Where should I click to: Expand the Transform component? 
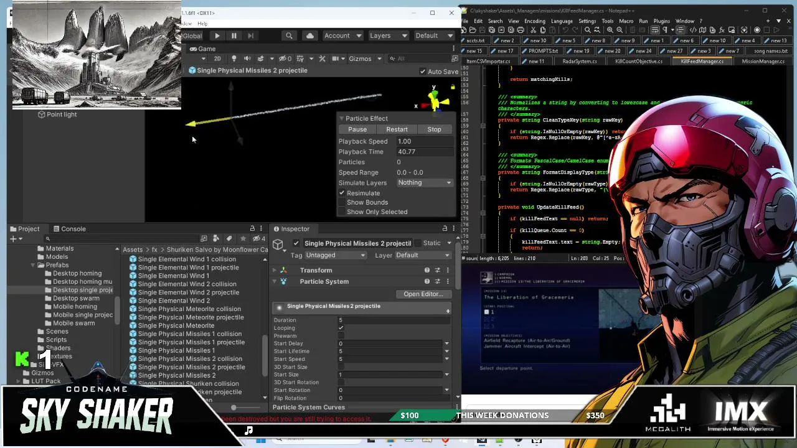[275, 270]
